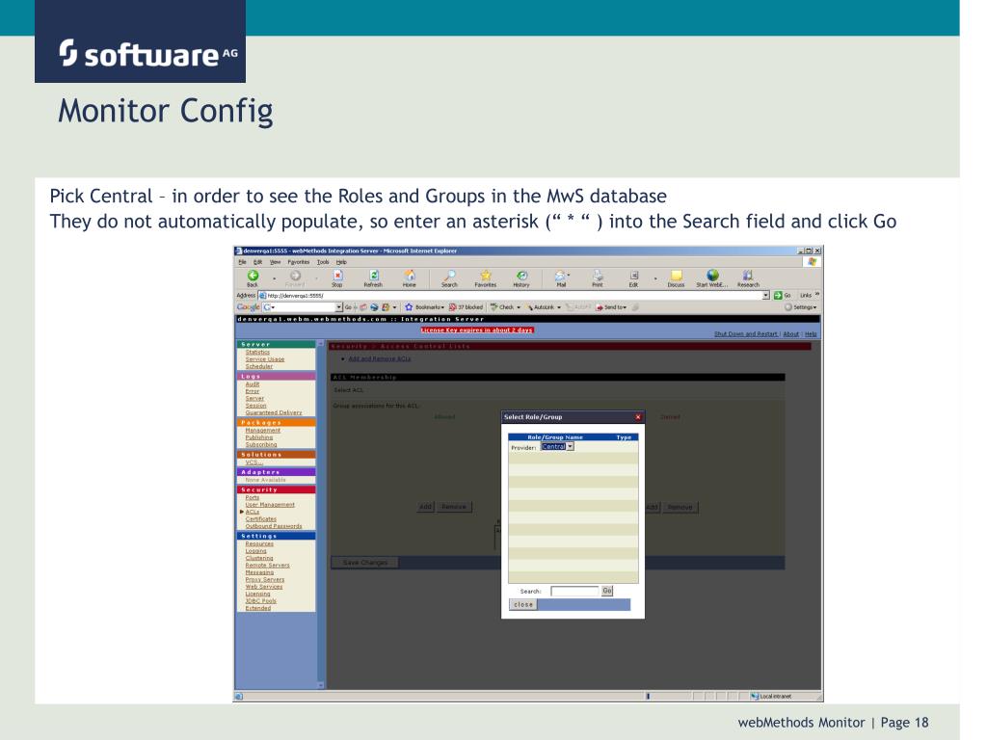Open the Favorites star icon

point(486,276)
